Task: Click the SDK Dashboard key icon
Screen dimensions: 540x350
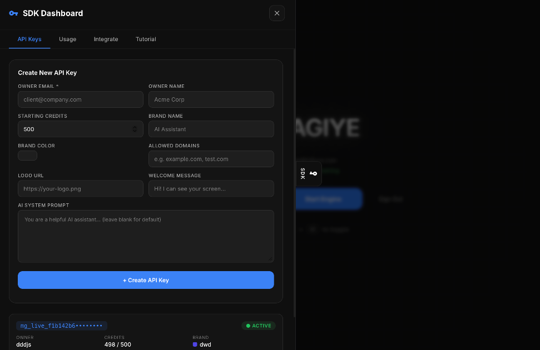Action: click(13, 13)
